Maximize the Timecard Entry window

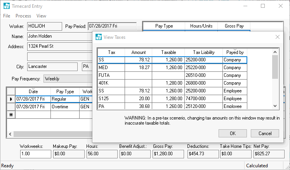pyautogui.click(x=263, y=6)
